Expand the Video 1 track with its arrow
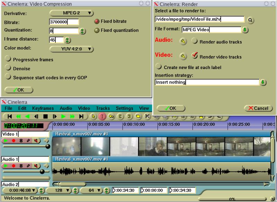Screen dimensions: 277x202 click(46, 141)
